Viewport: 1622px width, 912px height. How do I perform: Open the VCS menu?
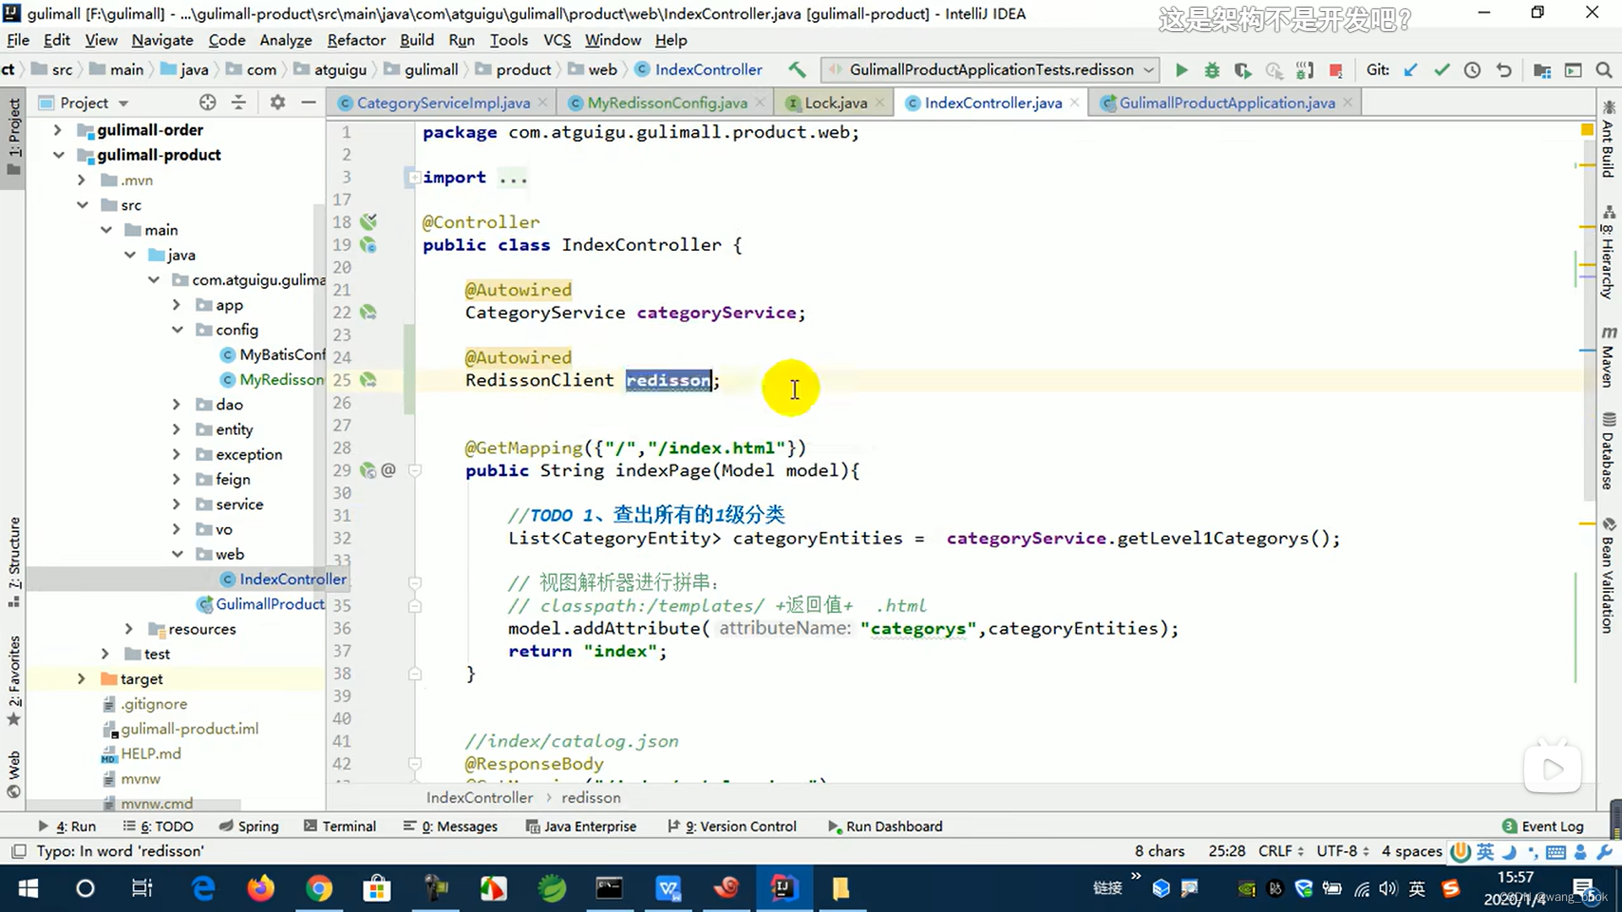[557, 40]
